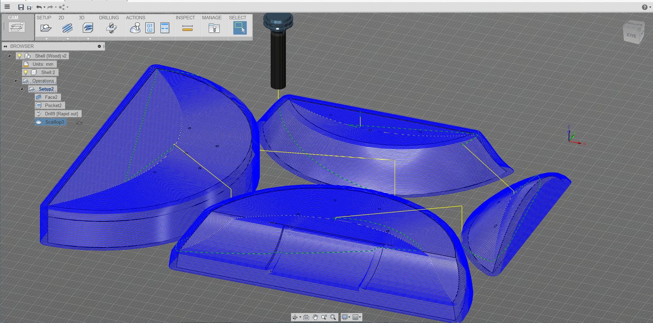653x323 pixels.
Task: Click the ACTIONS panel label
Action: (x=135, y=18)
